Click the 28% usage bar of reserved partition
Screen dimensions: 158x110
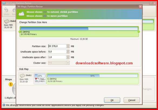click(40, 76)
